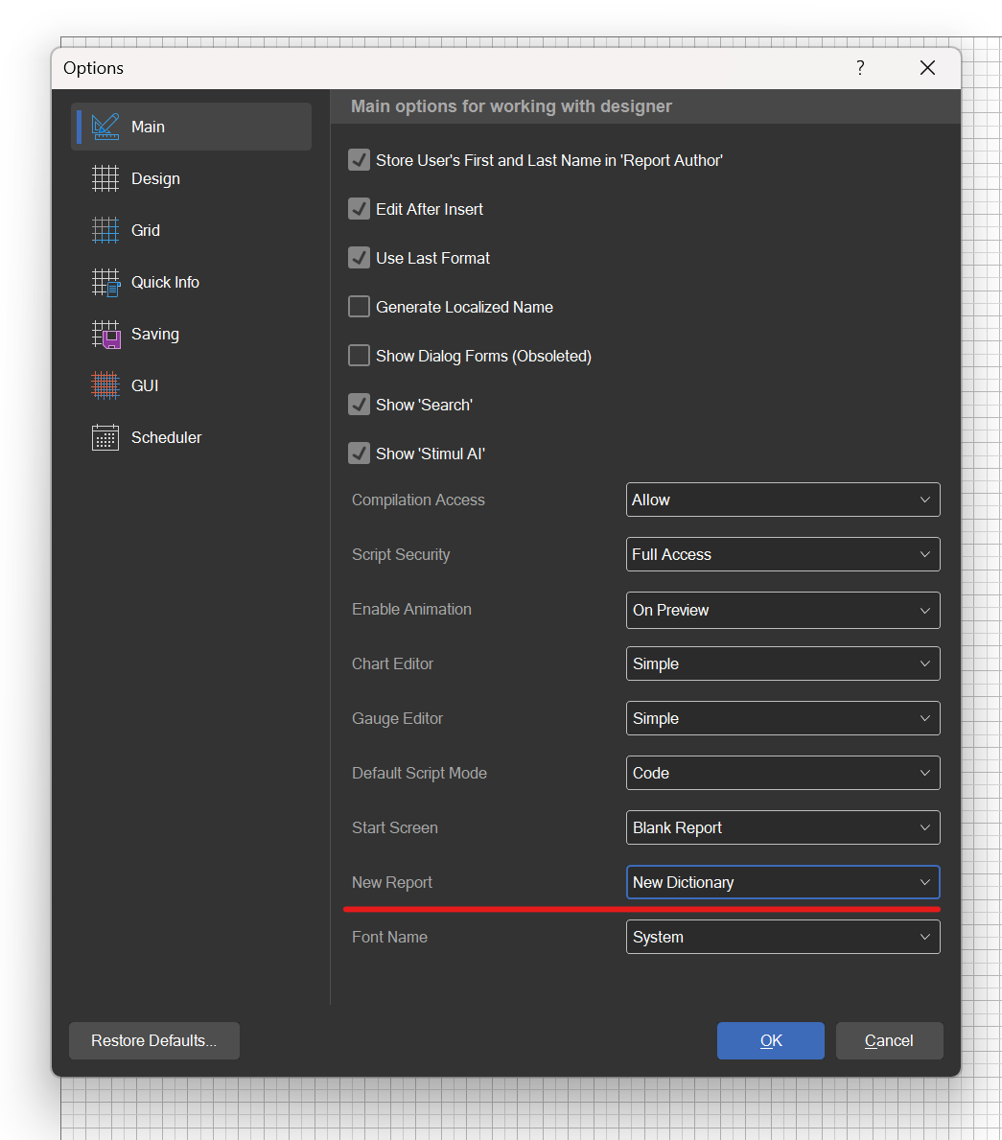
Task: Open the GUI options tab label
Action: (x=145, y=385)
